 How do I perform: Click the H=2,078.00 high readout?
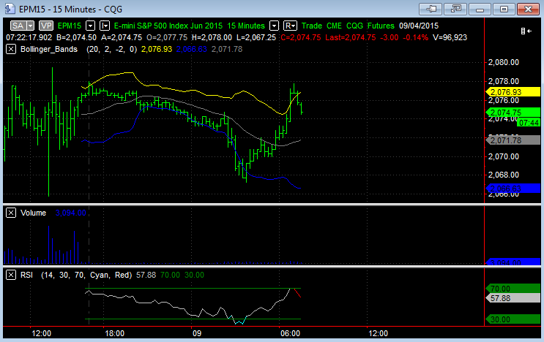pos(212,37)
